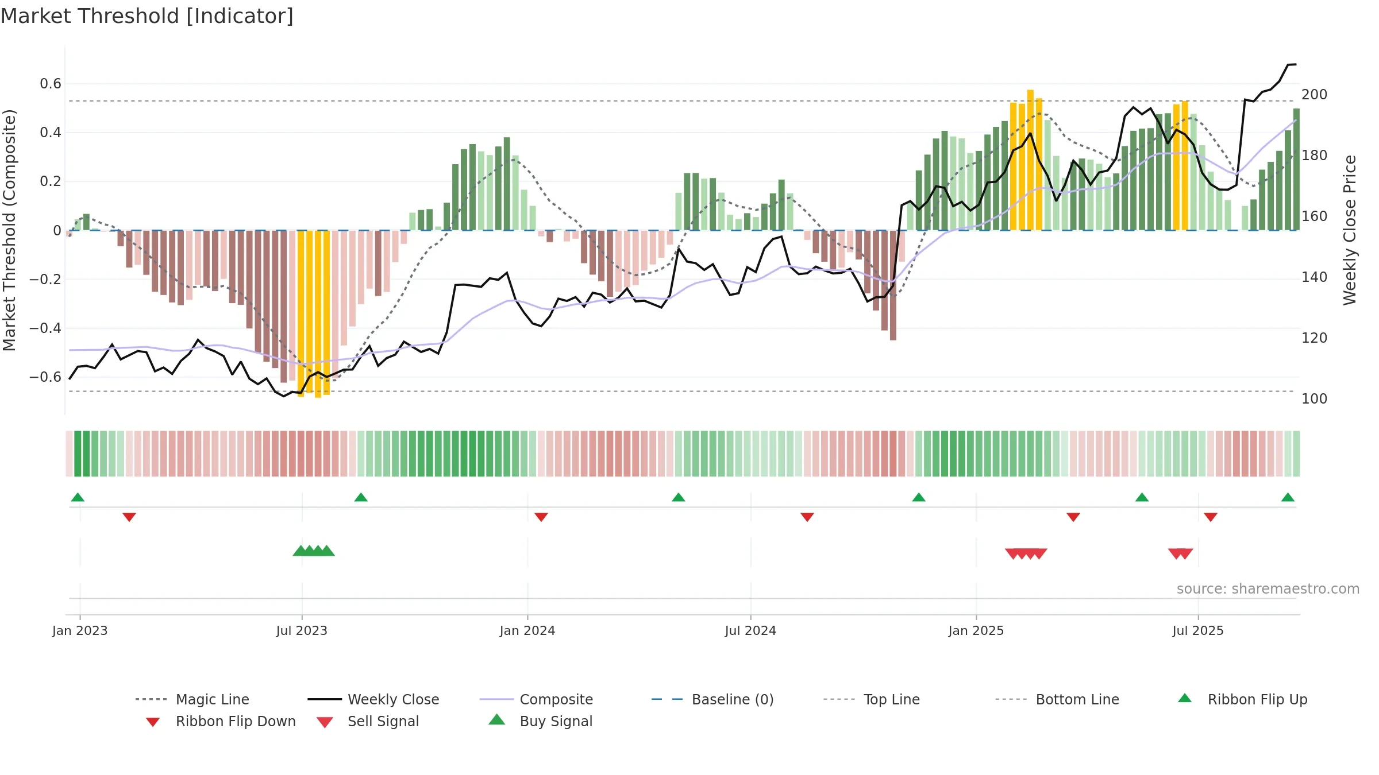Toggle the Composite legend entry
This screenshot has height=775, width=1379.
pyautogui.click(x=536, y=699)
